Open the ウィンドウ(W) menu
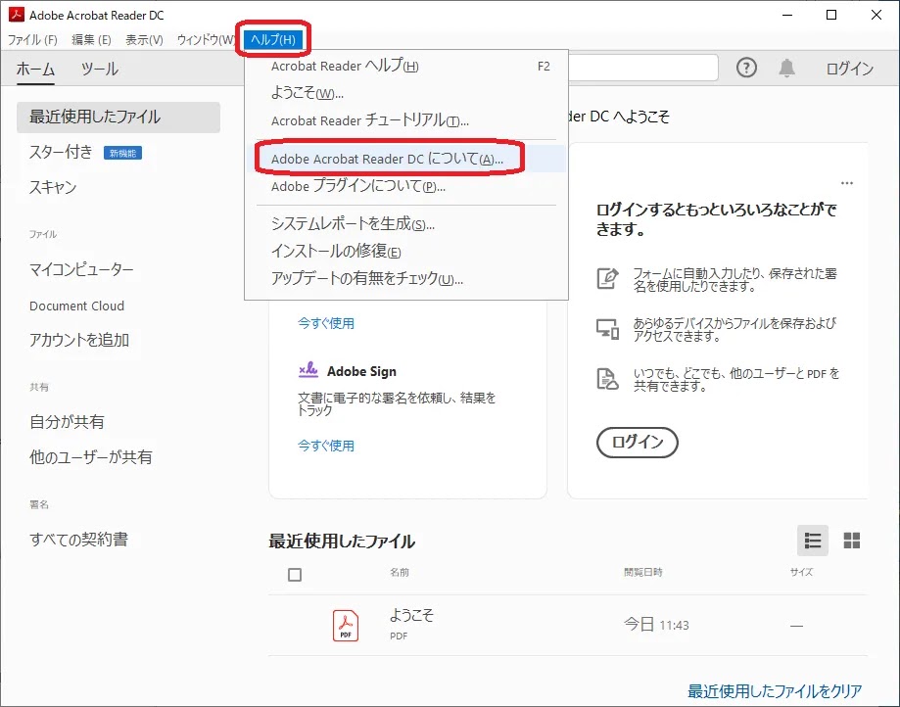The image size is (900, 707). tap(206, 39)
